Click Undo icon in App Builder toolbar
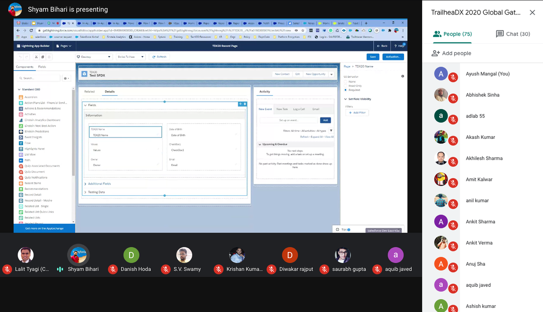Image resolution: width=543 pixels, height=312 pixels. tap(20, 57)
